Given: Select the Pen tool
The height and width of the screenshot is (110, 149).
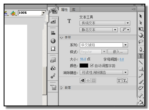Looking at the screenshot, I should [x=141, y=49].
